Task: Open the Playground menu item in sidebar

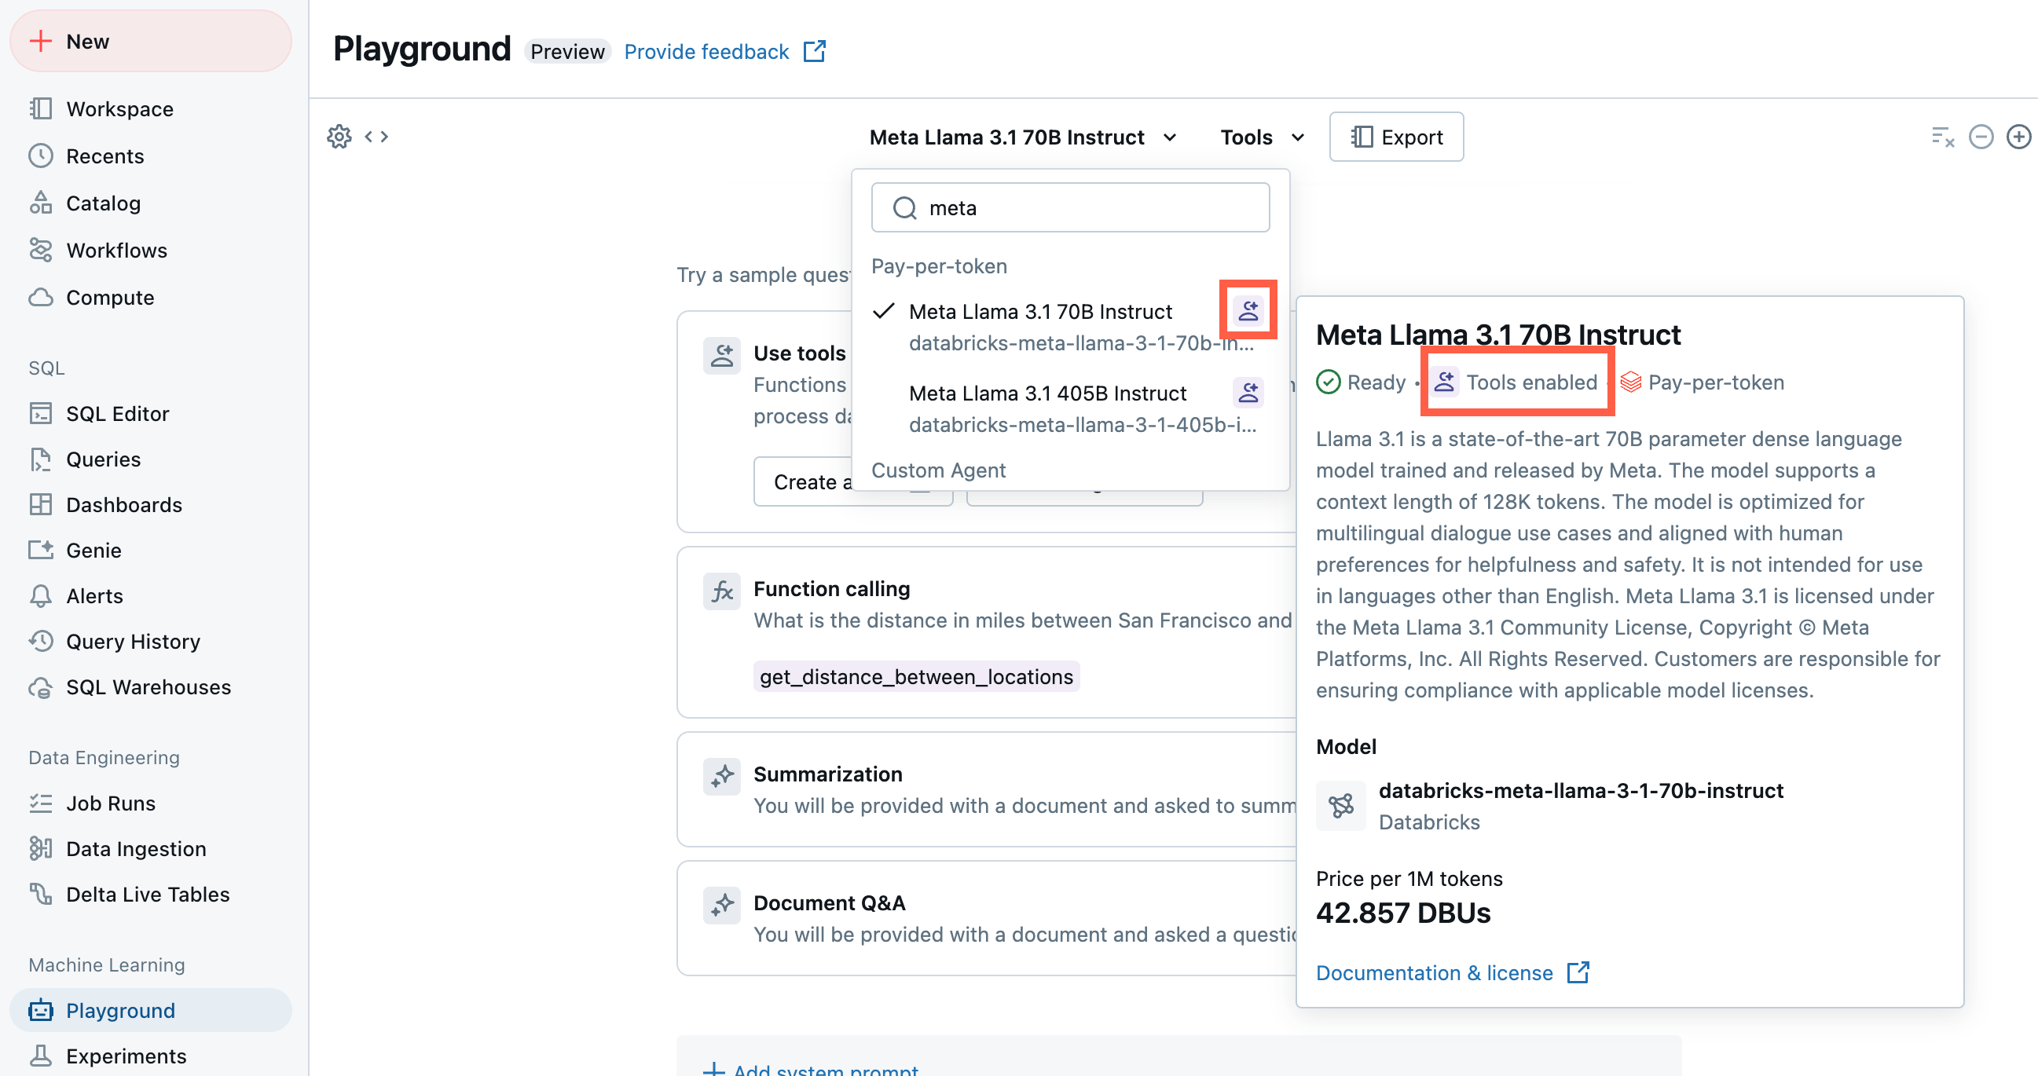Action: tap(120, 1008)
